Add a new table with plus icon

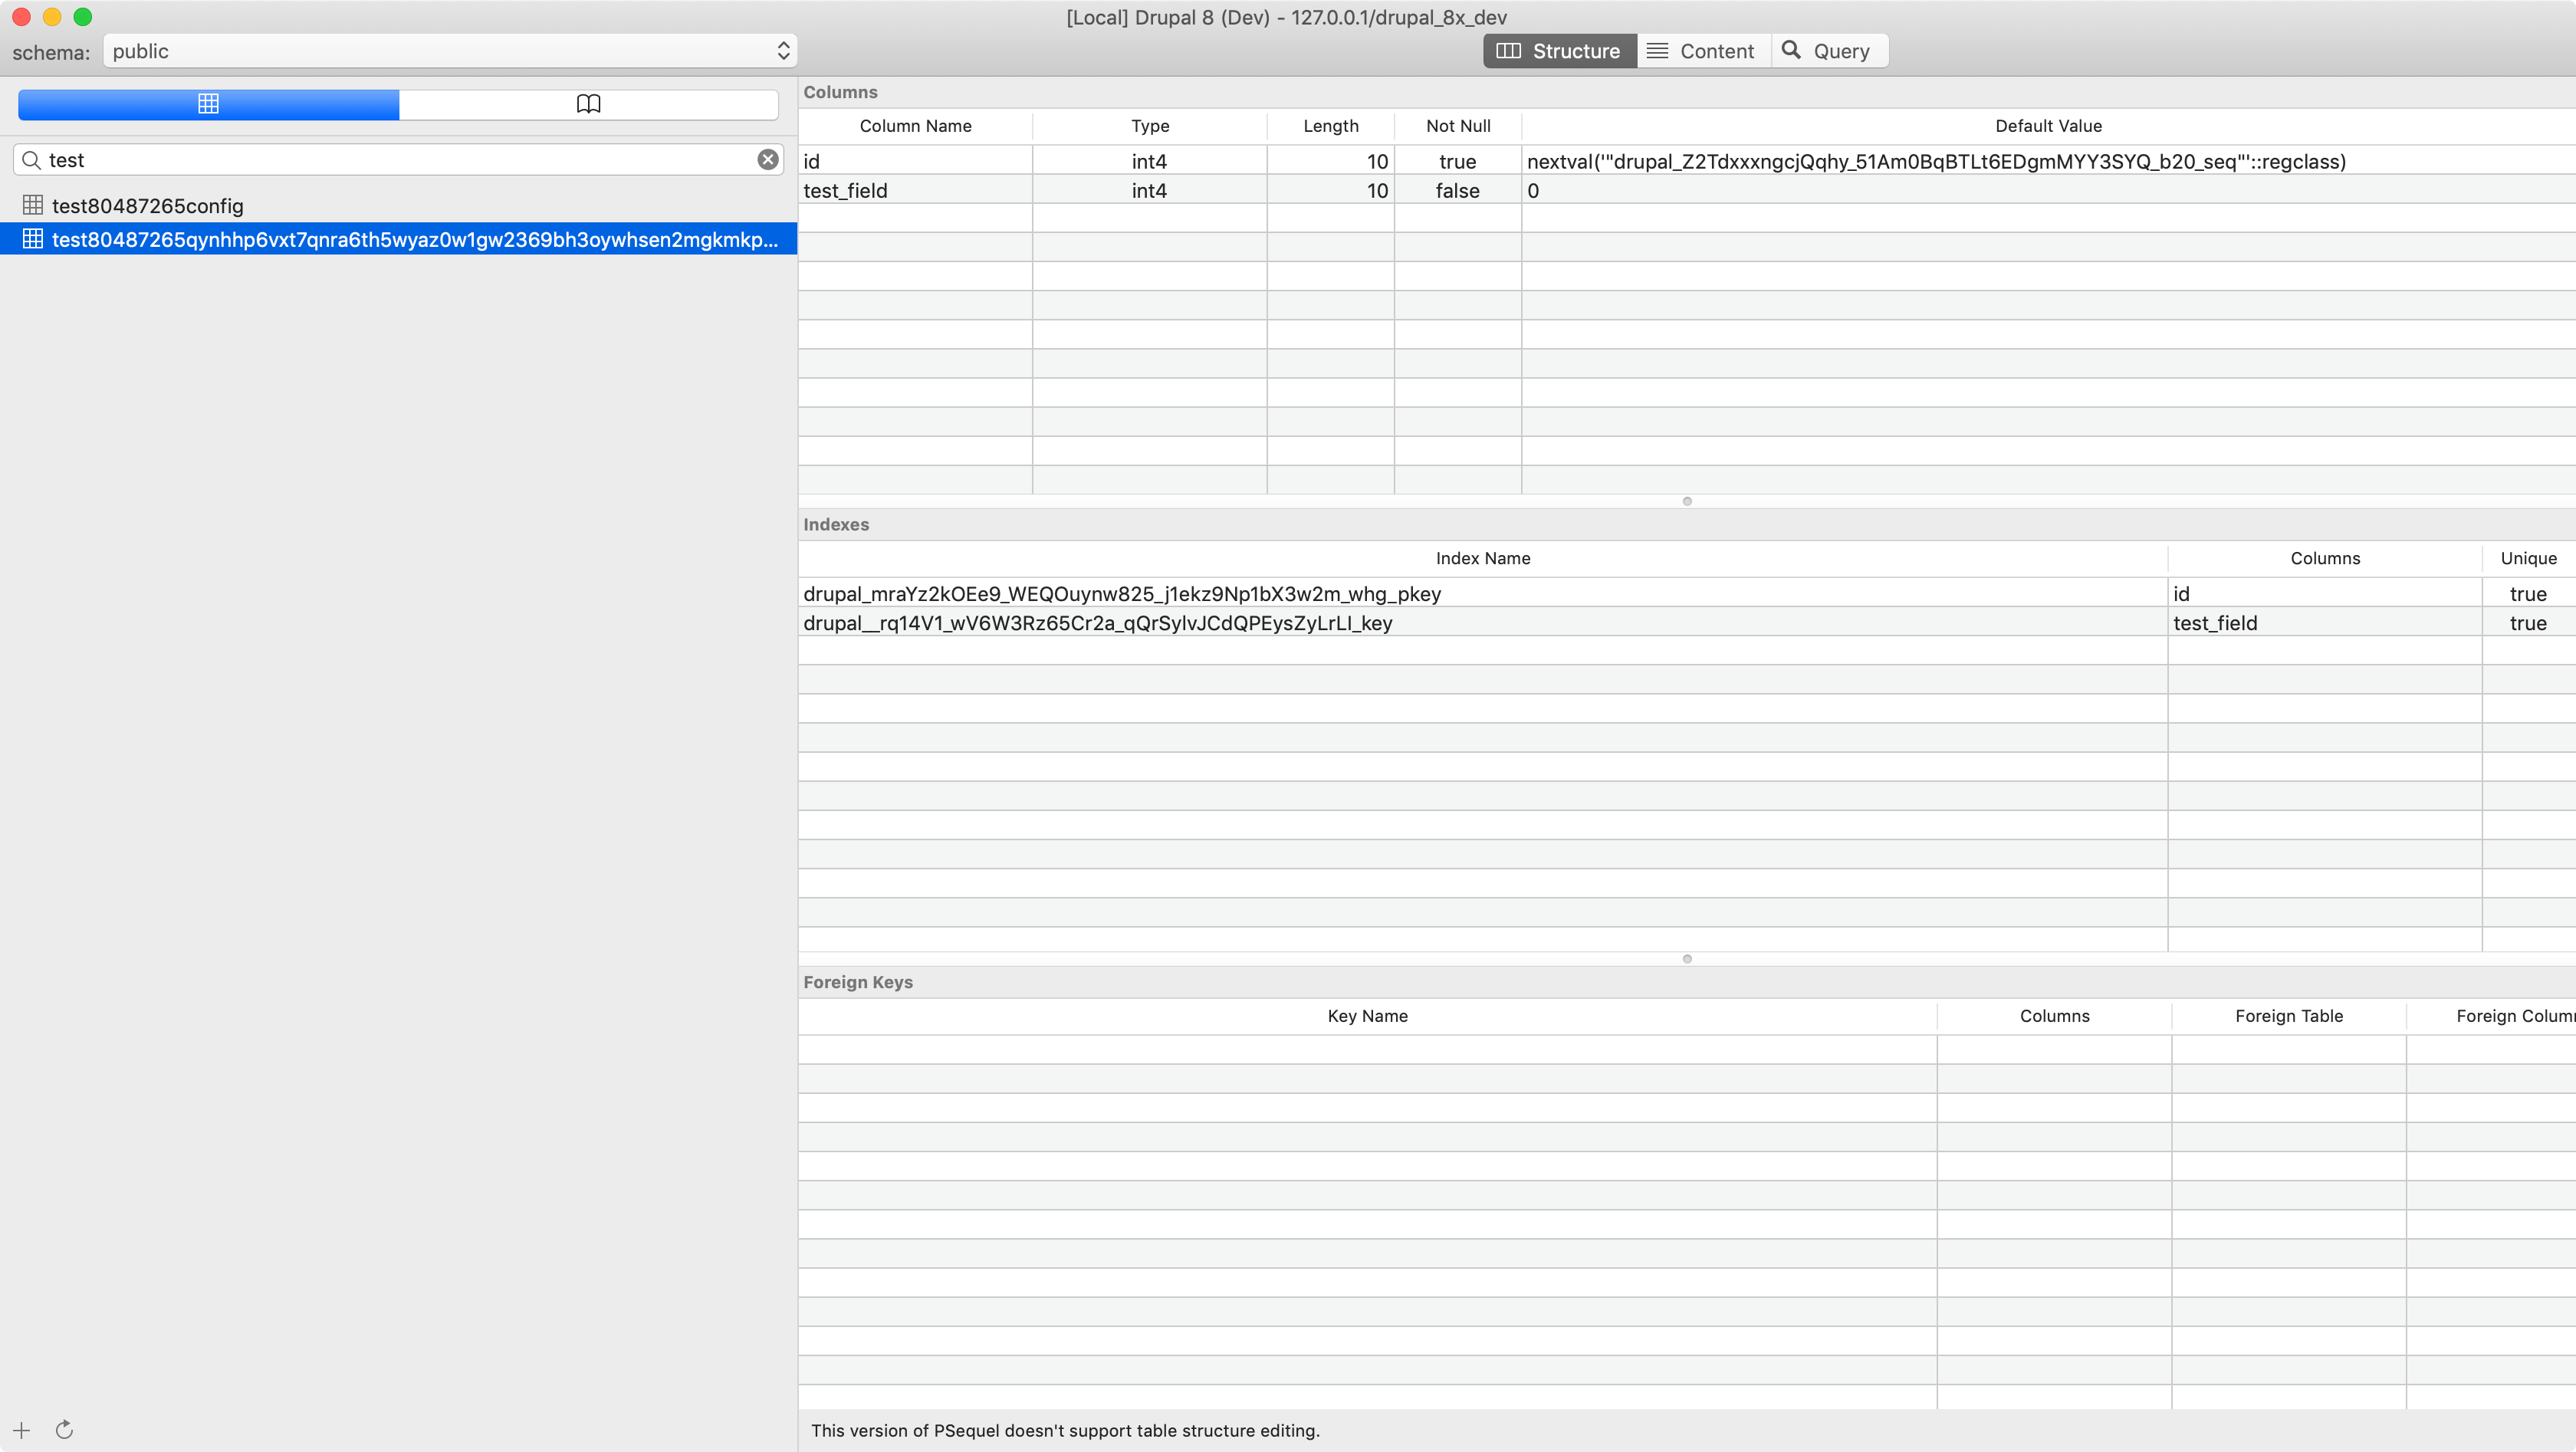(x=21, y=1430)
